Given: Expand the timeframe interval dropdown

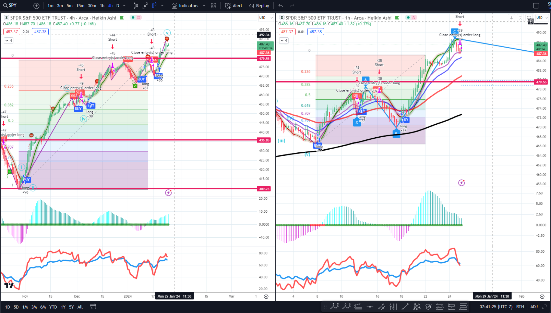Looking at the screenshot, I should pos(124,6).
